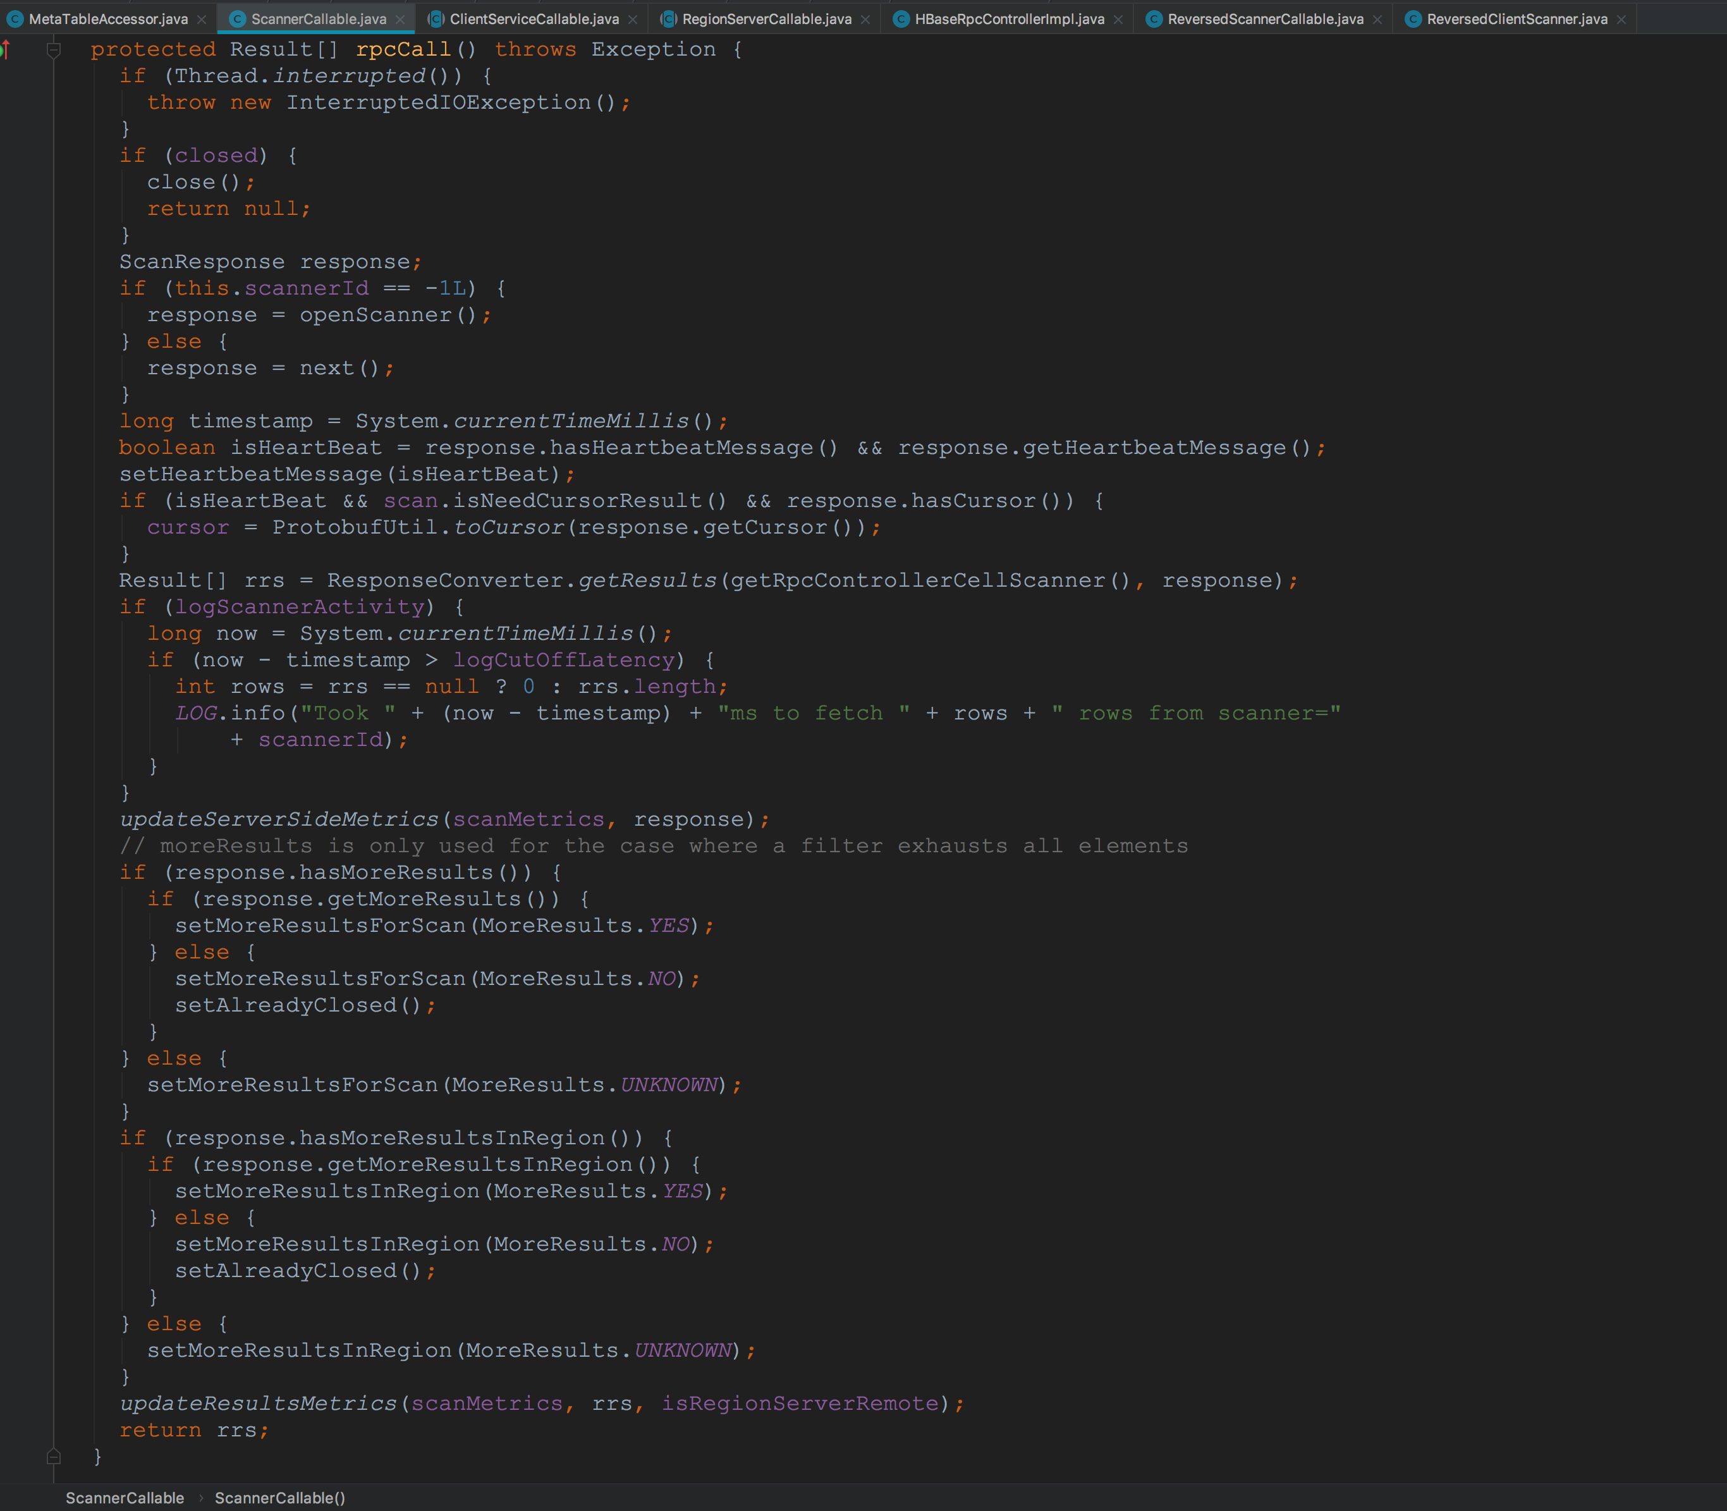The image size is (1727, 1511).
Task: Collapse rpcCall method via bottom fold marker
Action: tap(54, 1456)
